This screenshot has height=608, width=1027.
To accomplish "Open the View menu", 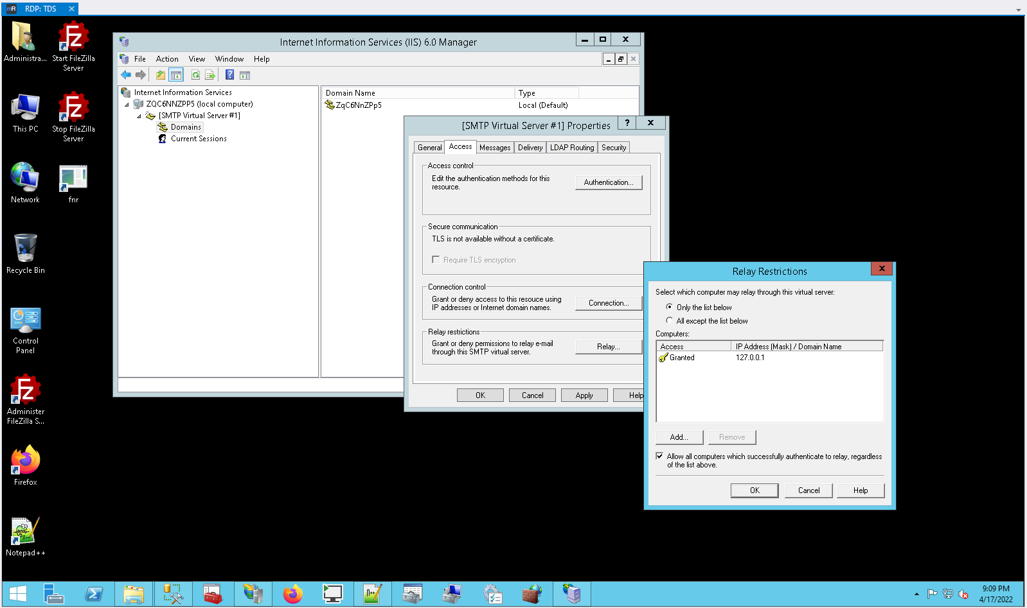I will coord(197,59).
